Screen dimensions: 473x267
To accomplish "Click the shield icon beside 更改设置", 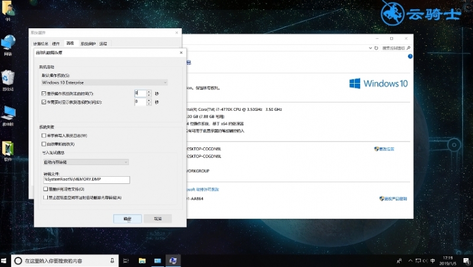I will tap(376, 149).
